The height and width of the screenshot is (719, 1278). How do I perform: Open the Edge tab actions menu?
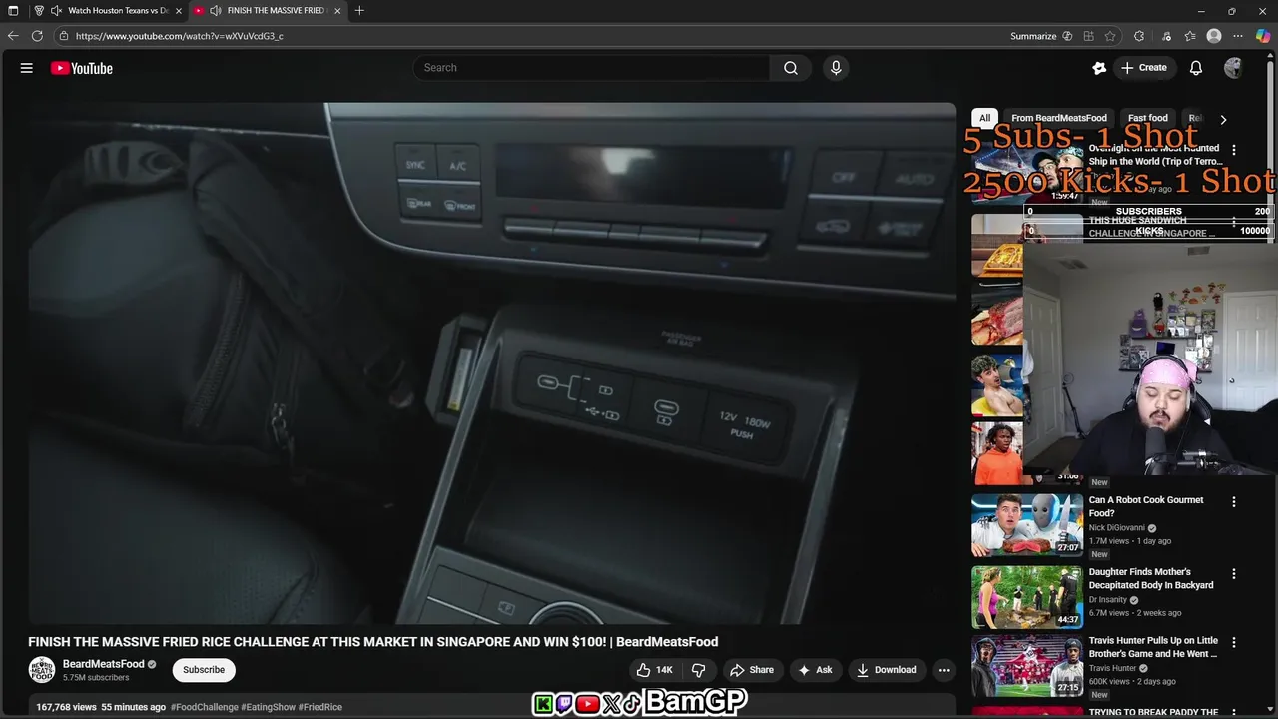point(13,11)
